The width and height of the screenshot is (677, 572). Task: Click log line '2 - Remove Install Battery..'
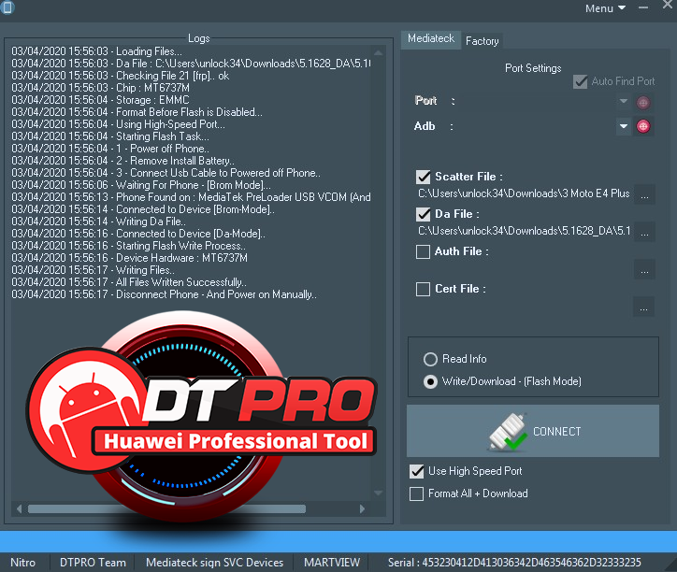click(x=122, y=161)
